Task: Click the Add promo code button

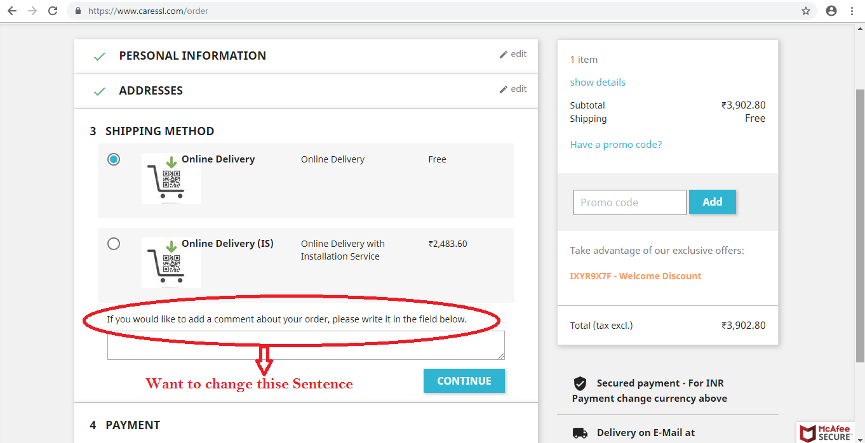Action: pos(713,202)
